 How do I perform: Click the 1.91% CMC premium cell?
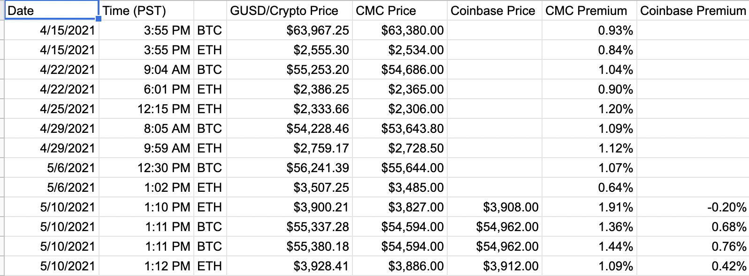(x=589, y=207)
